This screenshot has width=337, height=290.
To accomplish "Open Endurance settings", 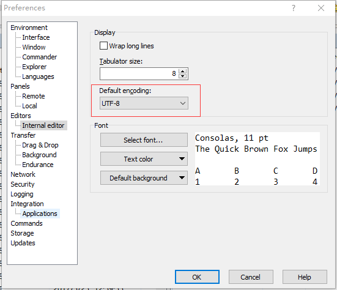I will pos(38,165).
